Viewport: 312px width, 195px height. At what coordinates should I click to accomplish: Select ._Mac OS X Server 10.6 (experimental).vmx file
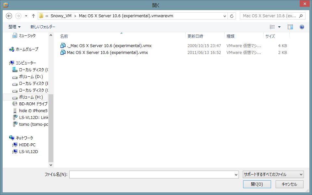(x=109, y=45)
